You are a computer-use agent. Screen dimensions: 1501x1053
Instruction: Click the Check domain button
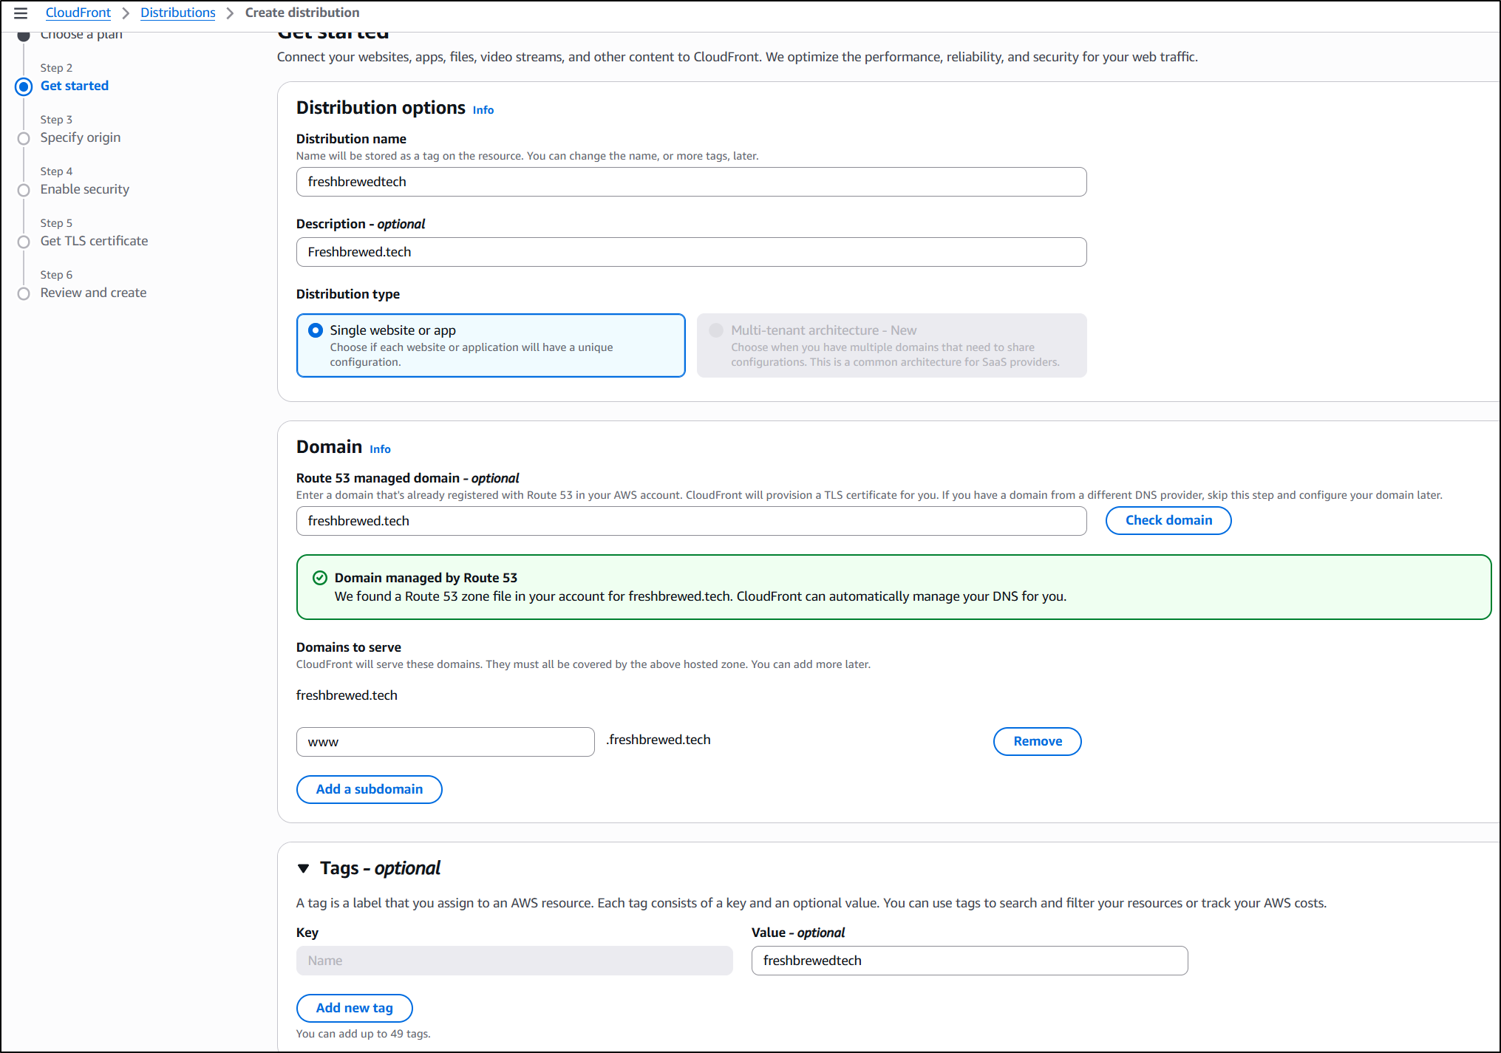click(x=1168, y=520)
